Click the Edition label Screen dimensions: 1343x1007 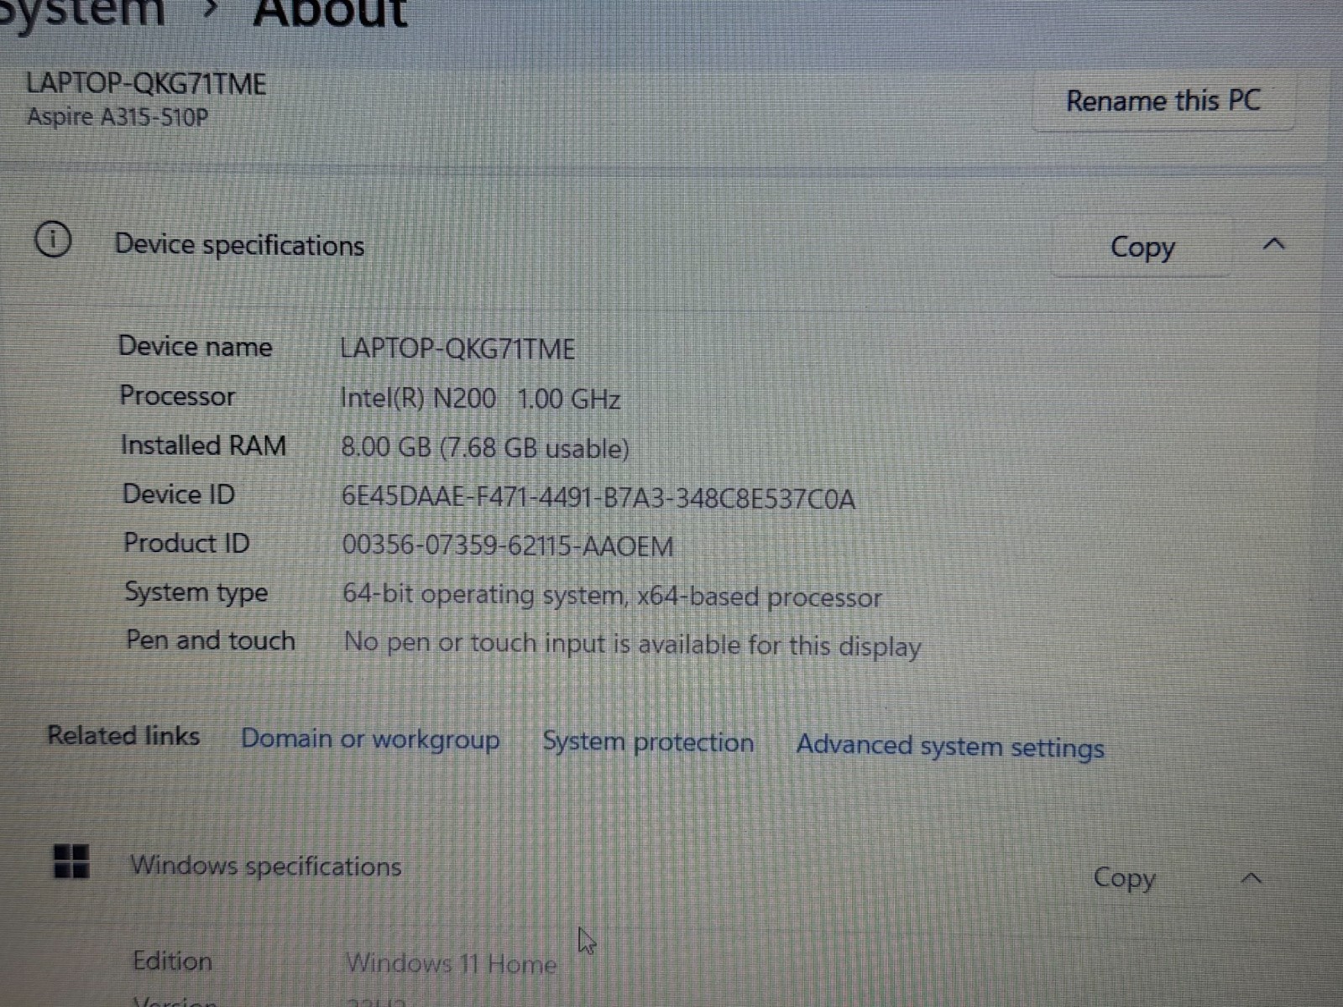point(172,961)
